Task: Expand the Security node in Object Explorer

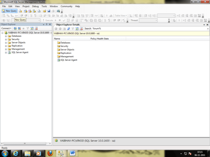Action: click(x=6, y=39)
